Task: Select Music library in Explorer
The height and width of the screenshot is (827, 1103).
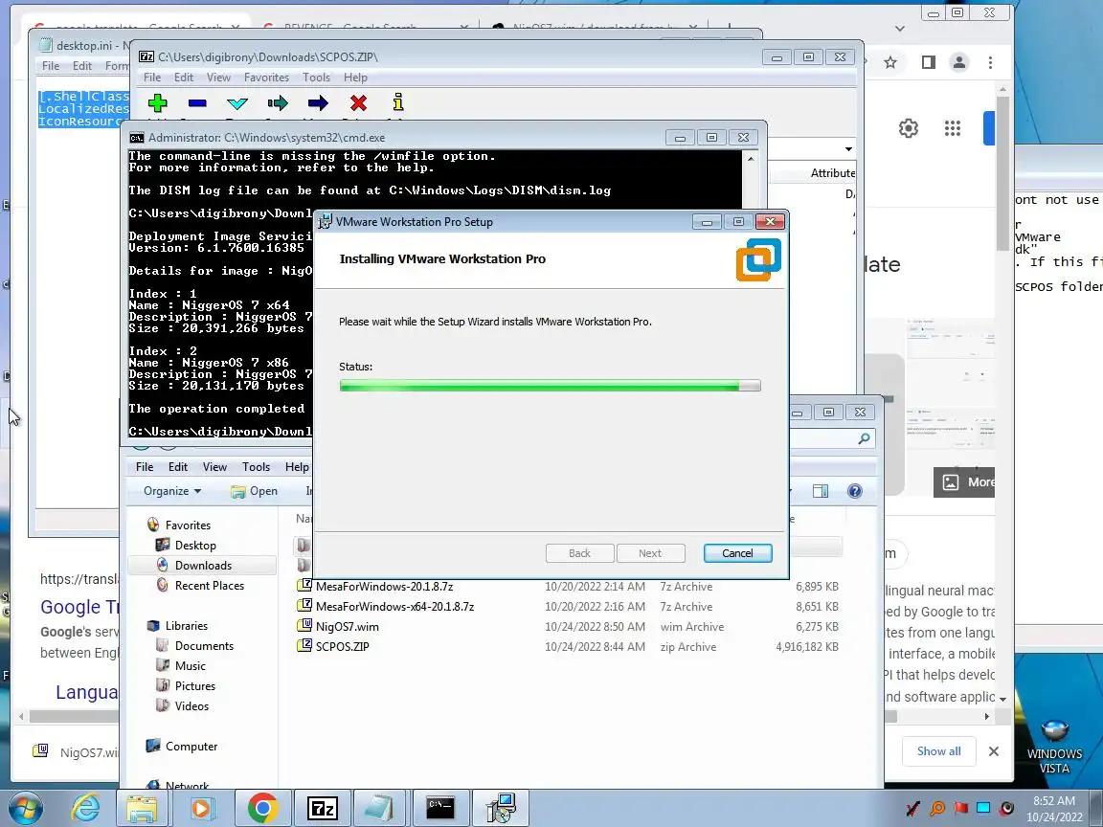Action: click(190, 666)
